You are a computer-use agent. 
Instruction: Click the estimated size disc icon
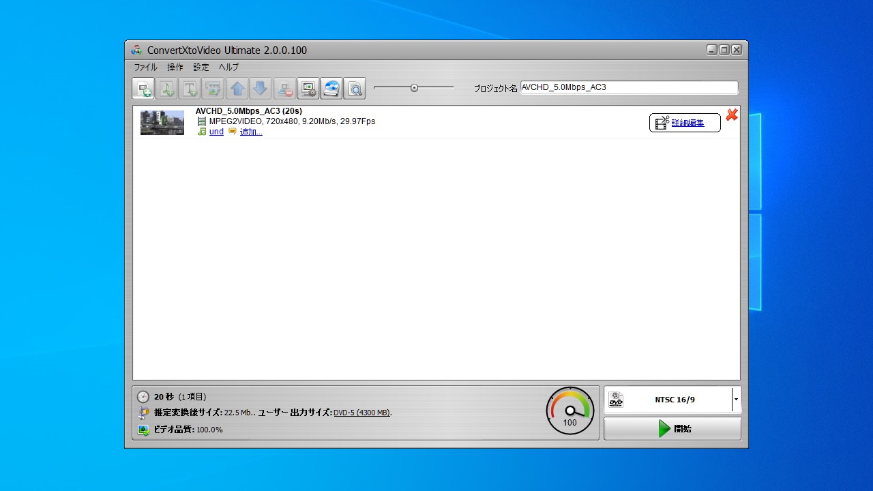click(143, 413)
